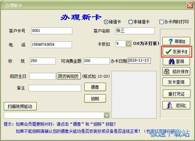Open the 卡折扣 dropdown arrow
The width and height of the screenshot is (195, 141).
point(128,44)
